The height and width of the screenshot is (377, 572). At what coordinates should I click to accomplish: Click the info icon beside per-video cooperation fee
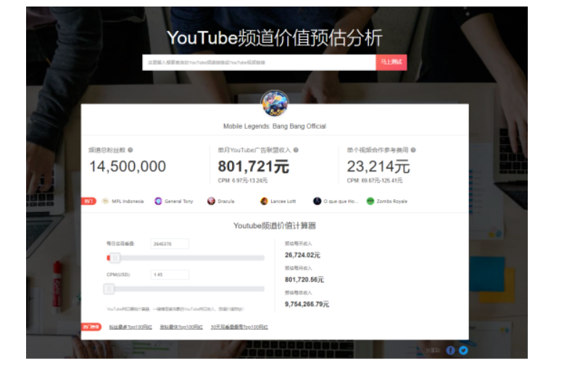point(413,150)
